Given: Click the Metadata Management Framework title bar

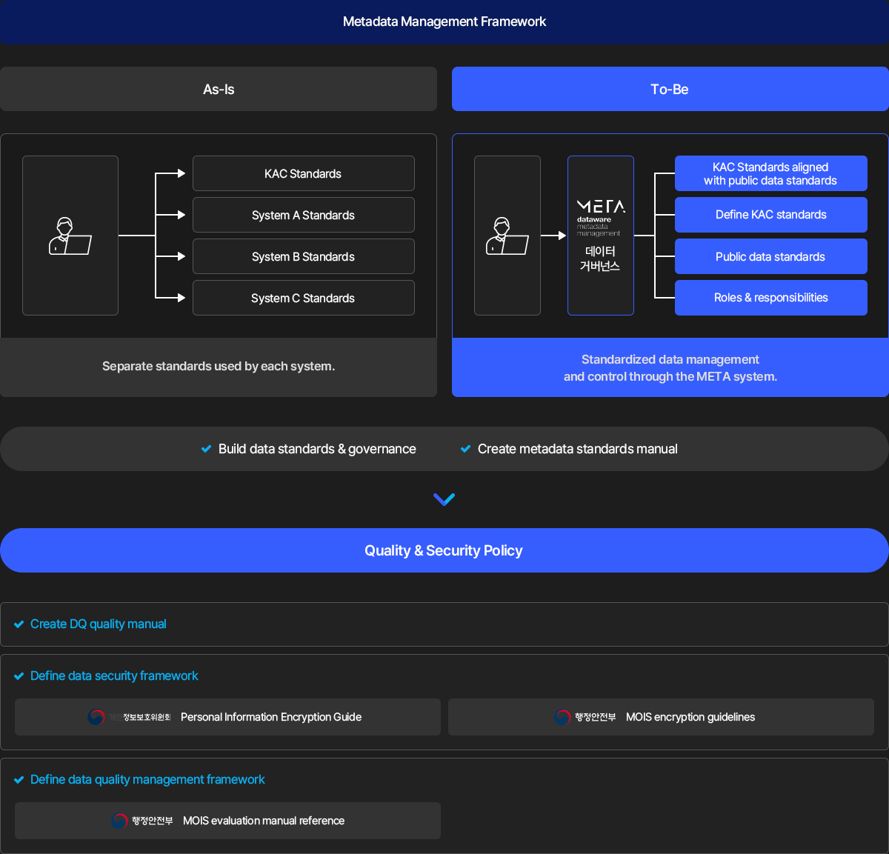Looking at the screenshot, I should click(444, 21).
